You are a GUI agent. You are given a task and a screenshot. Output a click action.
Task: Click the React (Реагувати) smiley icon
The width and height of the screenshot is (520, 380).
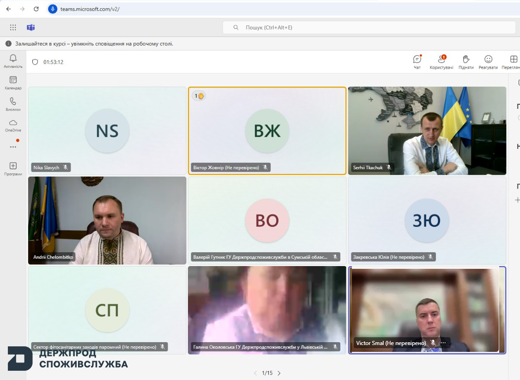(x=488, y=59)
